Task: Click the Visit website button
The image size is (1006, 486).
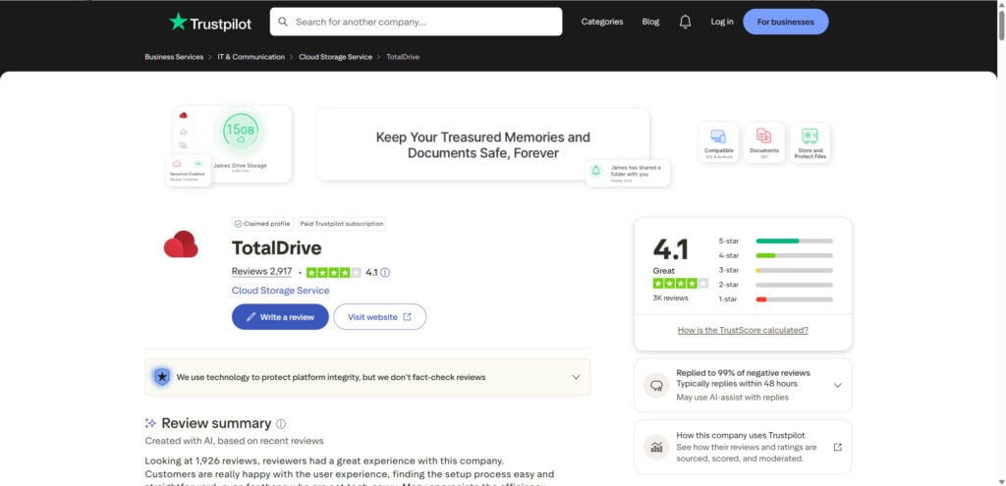Action: tap(380, 317)
